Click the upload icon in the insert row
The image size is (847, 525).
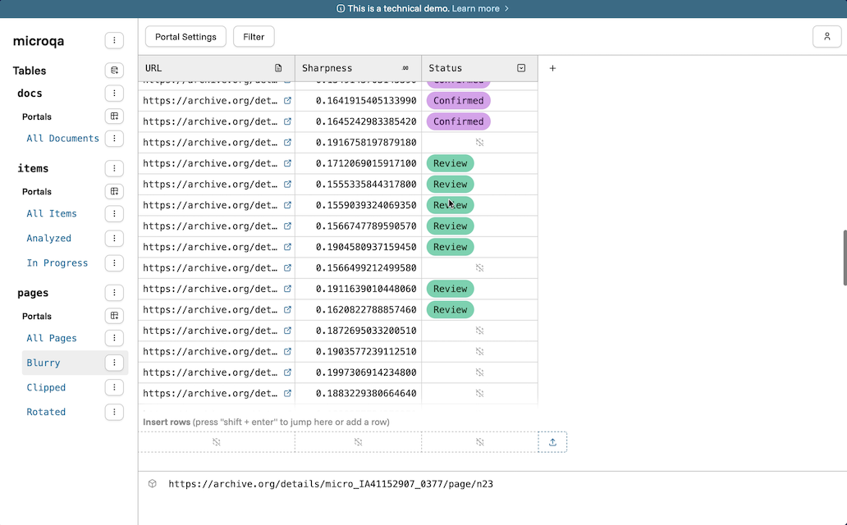[552, 441]
